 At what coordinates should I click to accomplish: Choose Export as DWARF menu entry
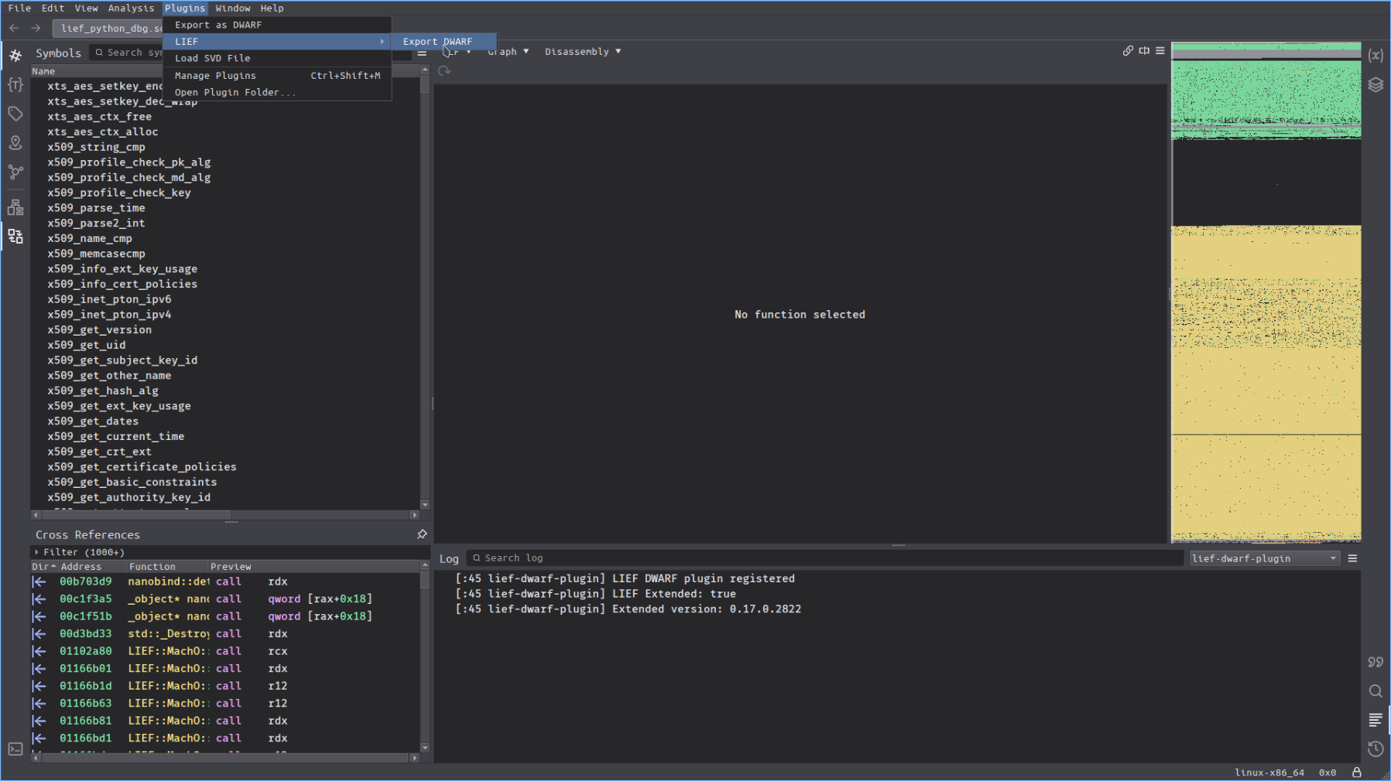[277, 25]
